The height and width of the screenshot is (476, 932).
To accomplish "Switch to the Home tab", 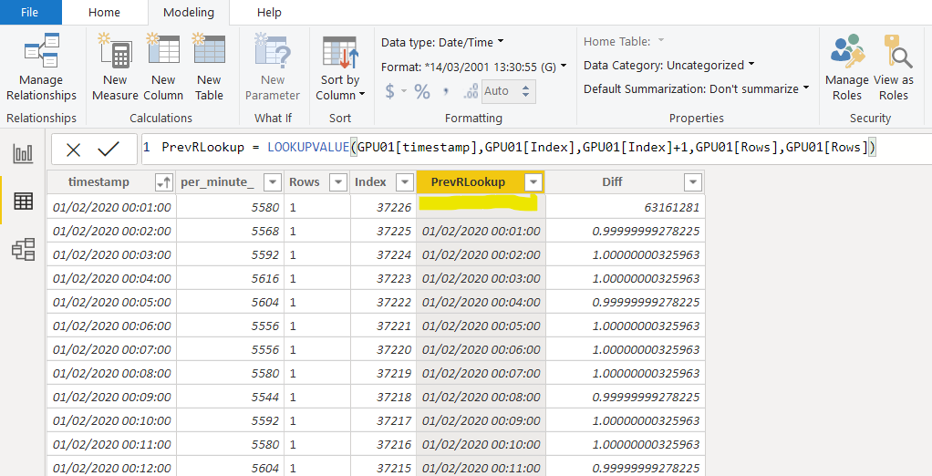I will coord(104,12).
